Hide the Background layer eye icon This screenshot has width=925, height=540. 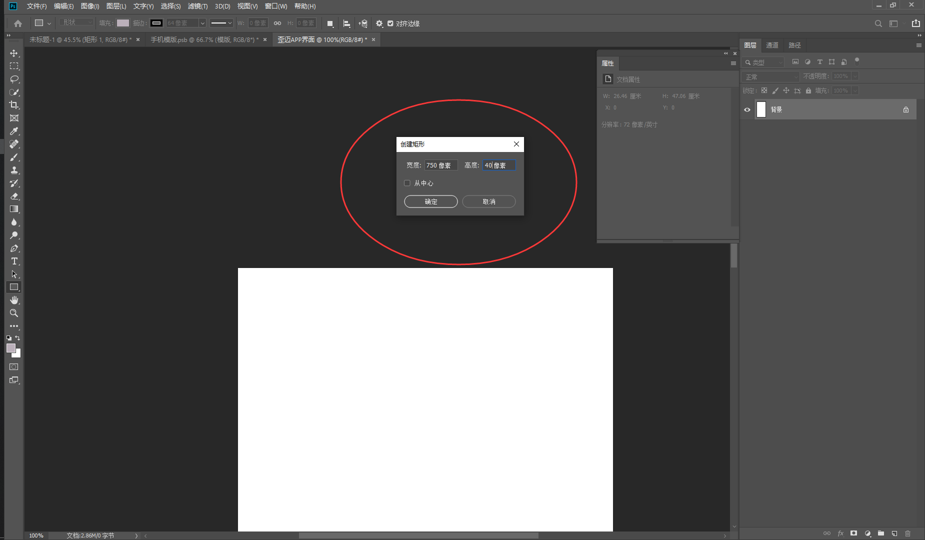747,109
